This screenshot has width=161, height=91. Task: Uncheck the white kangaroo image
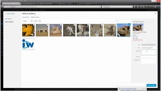pos(75,24)
